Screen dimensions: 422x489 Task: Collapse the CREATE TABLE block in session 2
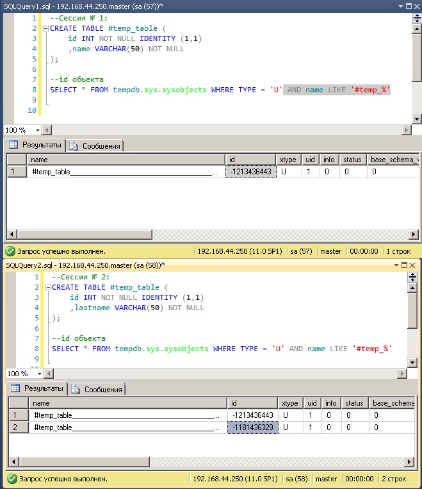47,288
